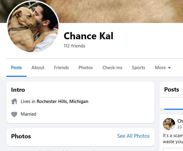Click the post author's name
Screen dimensions: 183x151
[180, 121]
